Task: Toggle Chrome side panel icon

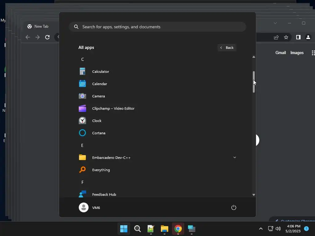Action: [298, 37]
